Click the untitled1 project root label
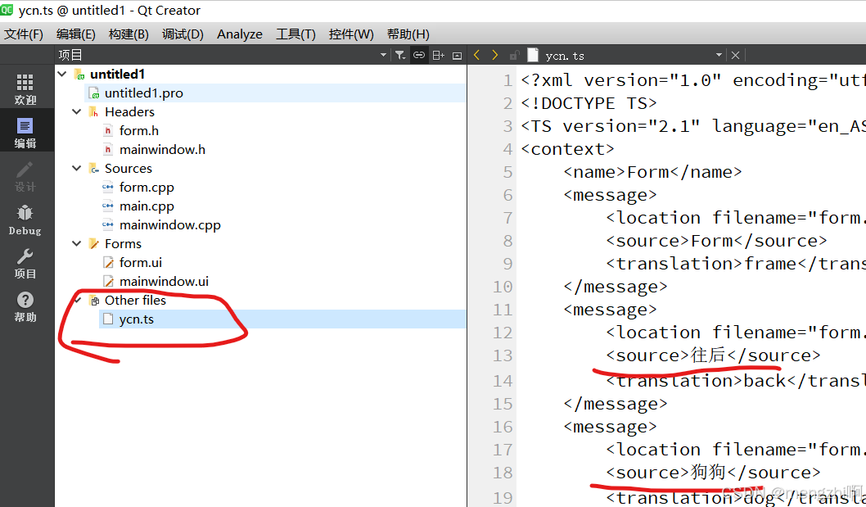 (117, 74)
